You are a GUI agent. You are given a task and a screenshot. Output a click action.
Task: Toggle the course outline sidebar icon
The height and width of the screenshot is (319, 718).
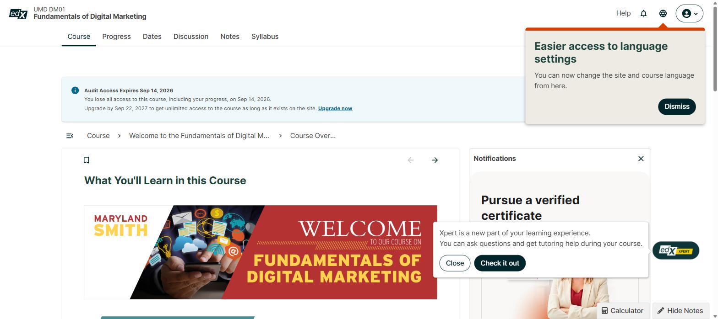click(70, 136)
